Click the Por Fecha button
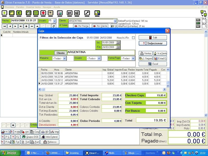The height and width of the screenshot is (156, 208). 81,26
